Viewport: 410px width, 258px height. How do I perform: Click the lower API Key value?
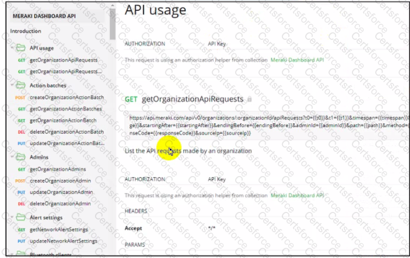pyautogui.click(x=217, y=179)
